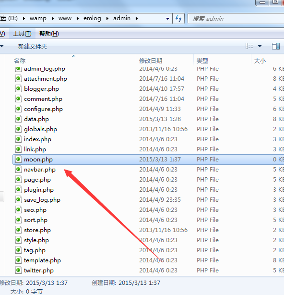Click the configure.php file icon
Screen dimensions: 284x295
click(18, 109)
